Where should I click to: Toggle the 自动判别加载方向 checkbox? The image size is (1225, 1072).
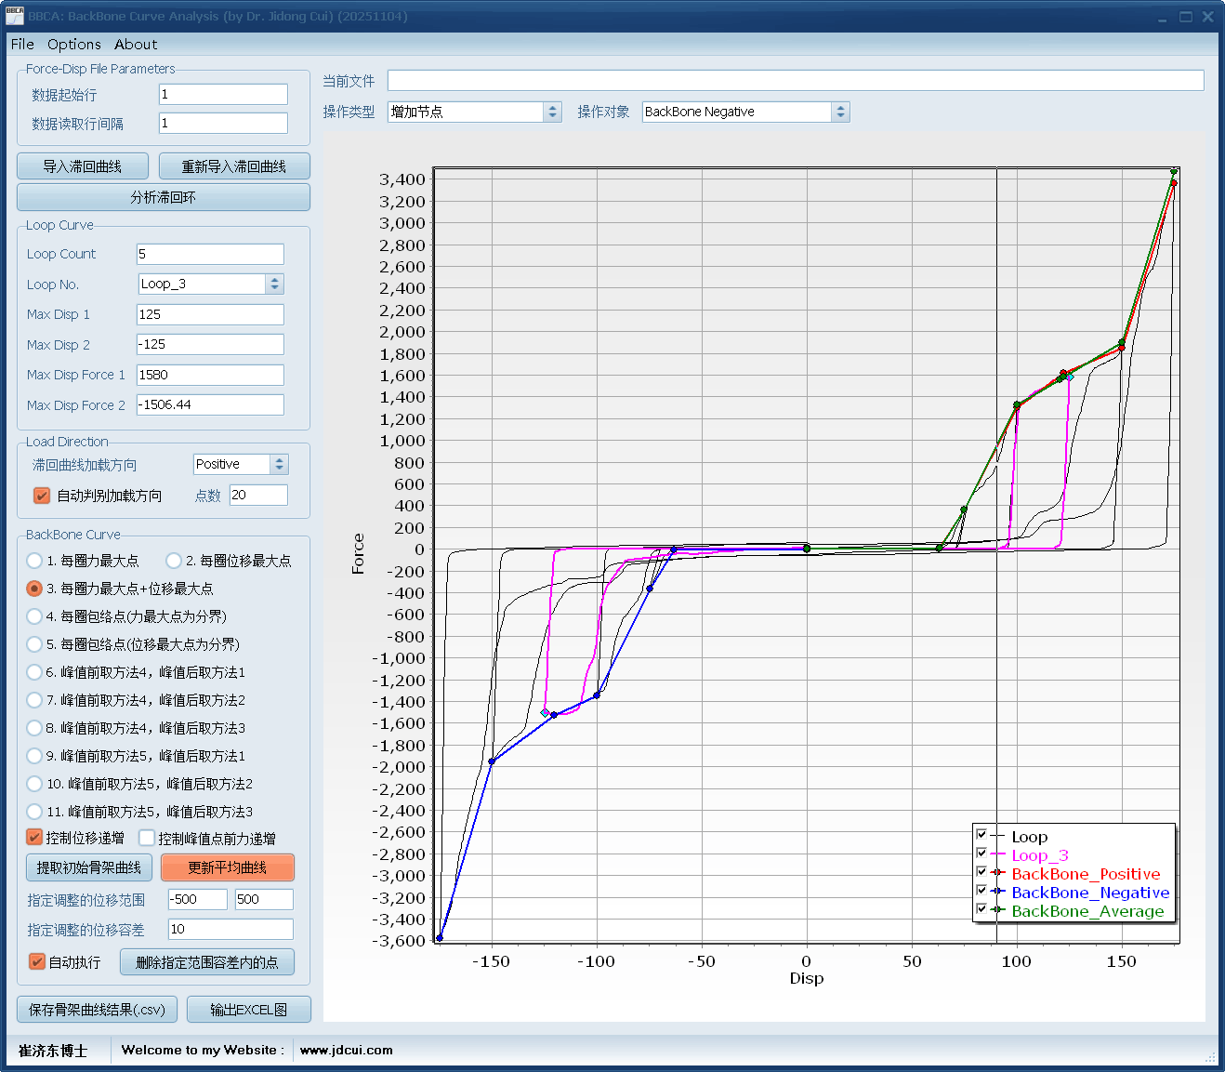click(x=42, y=496)
